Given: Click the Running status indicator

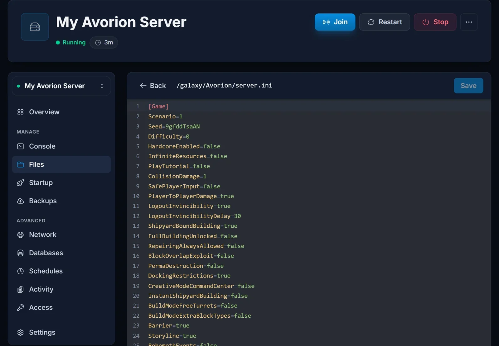Looking at the screenshot, I should 70,43.
